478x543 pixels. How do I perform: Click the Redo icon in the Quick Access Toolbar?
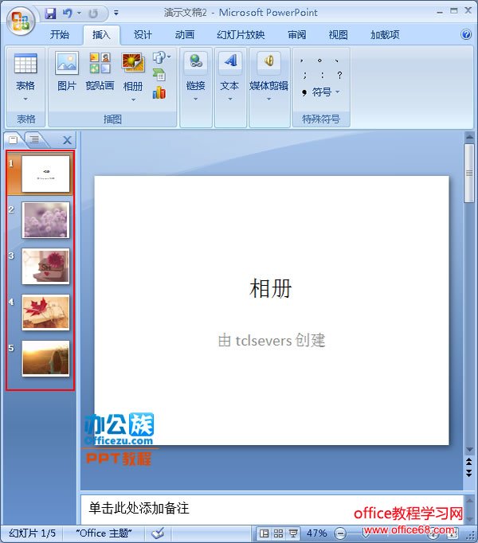(93, 14)
